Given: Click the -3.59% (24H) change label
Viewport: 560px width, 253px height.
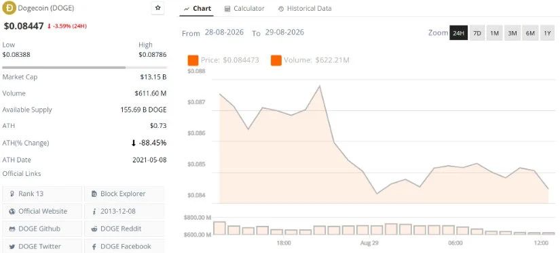Looking at the screenshot, I should pos(67,26).
